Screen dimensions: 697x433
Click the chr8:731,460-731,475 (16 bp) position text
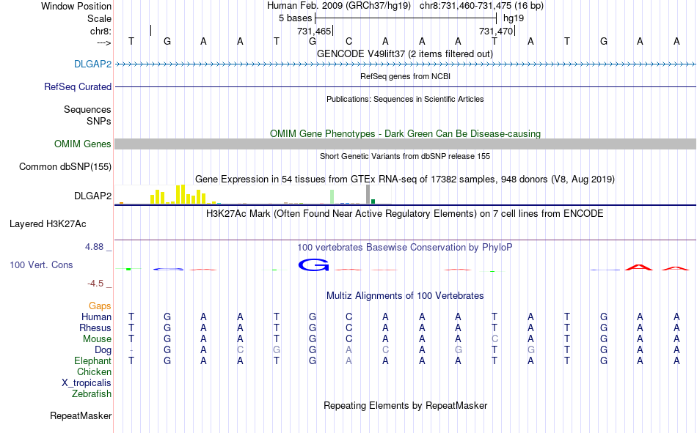pyautogui.click(x=481, y=6)
